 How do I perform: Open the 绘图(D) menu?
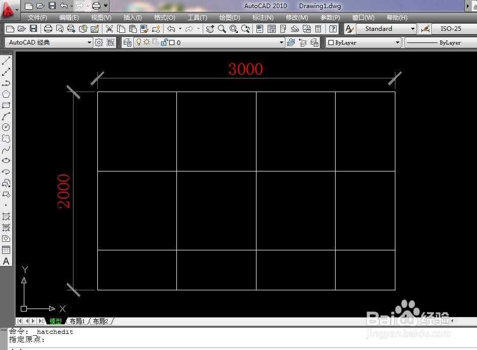230,18
